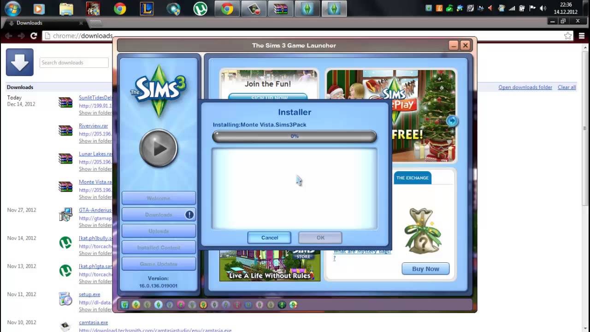Click 'Installing:Monte Vista.Sims3Pack' text

pos(260,125)
